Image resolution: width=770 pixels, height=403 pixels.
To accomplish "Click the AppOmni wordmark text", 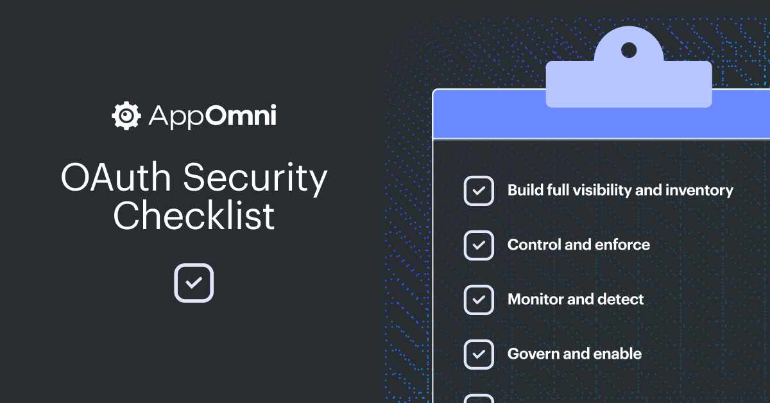I will (212, 116).
